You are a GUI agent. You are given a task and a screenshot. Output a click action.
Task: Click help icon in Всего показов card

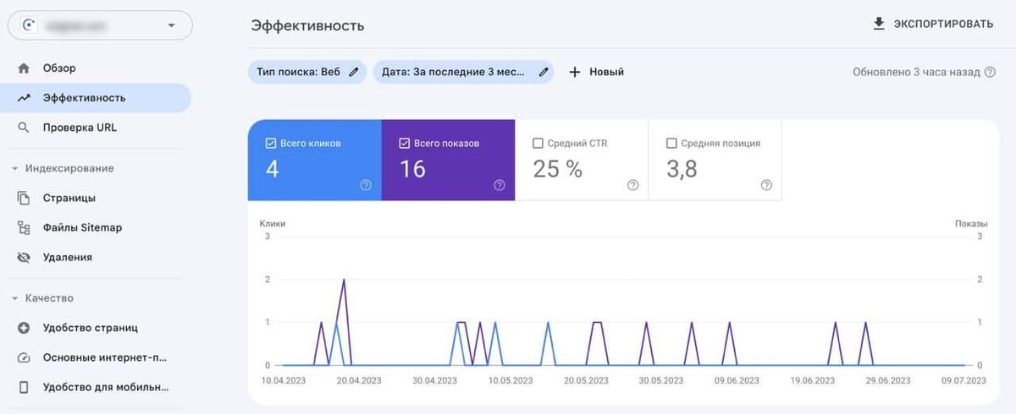pyautogui.click(x=500, y=185)
